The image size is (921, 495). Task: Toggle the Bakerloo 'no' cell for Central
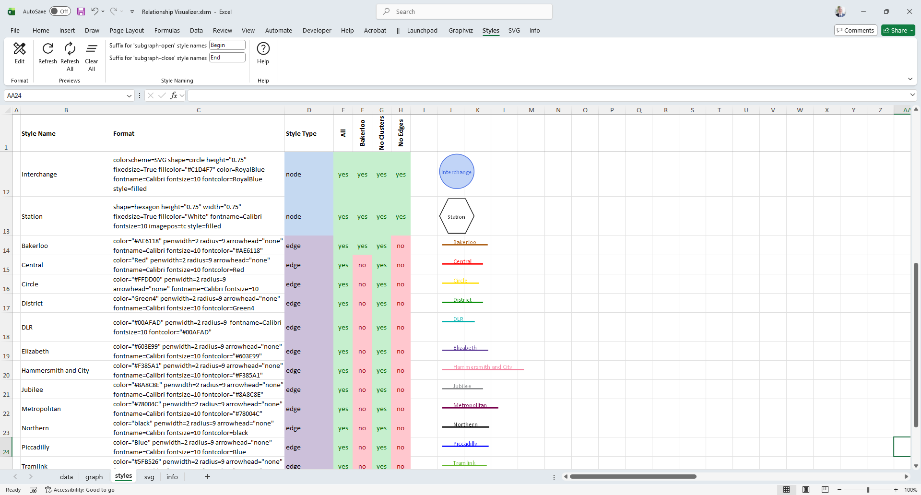(x=362, y=265)
